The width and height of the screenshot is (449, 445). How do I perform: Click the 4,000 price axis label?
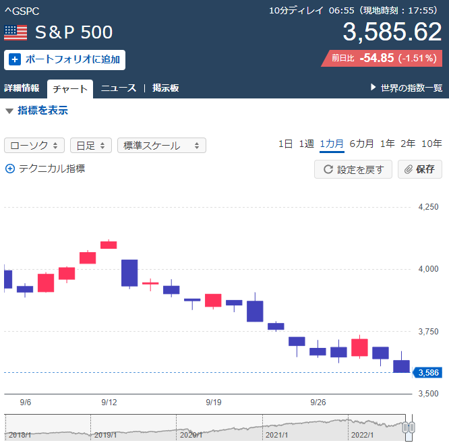428,269
